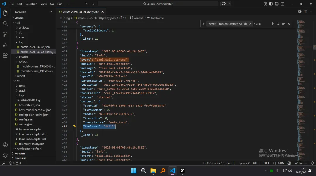Open the Copilot chat icon in title bar

click(x=224, y=4)
